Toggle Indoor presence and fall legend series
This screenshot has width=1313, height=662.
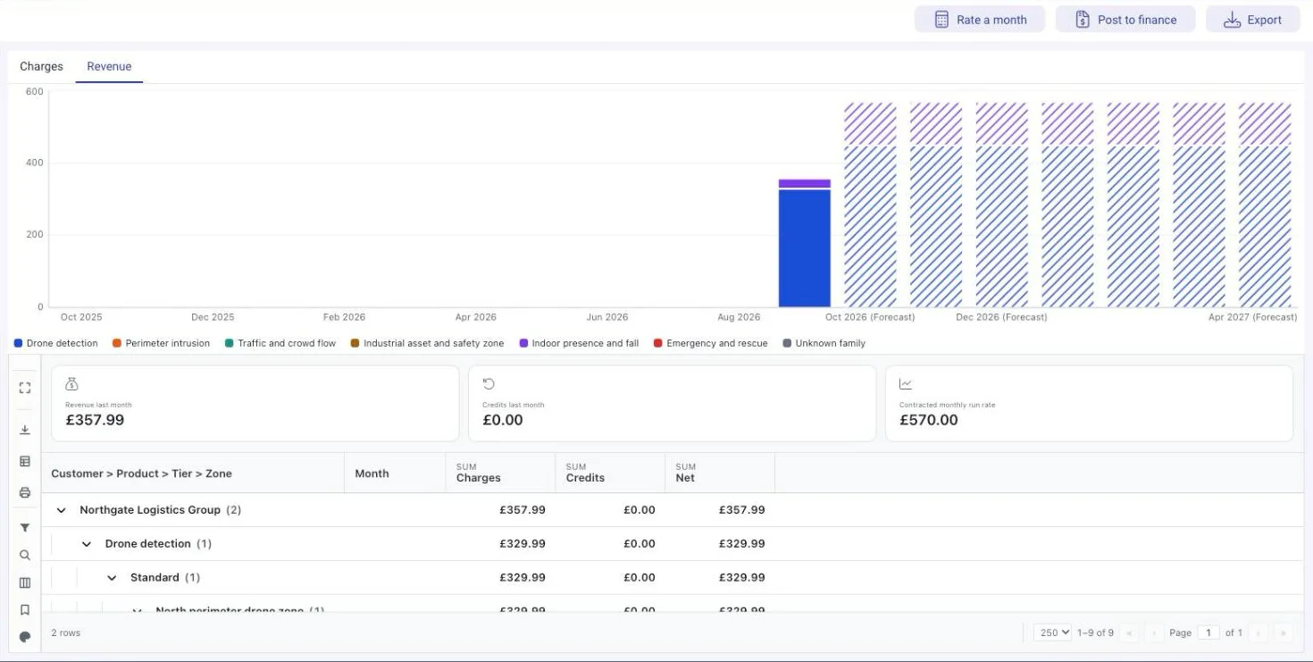click(x=579, y=343)
